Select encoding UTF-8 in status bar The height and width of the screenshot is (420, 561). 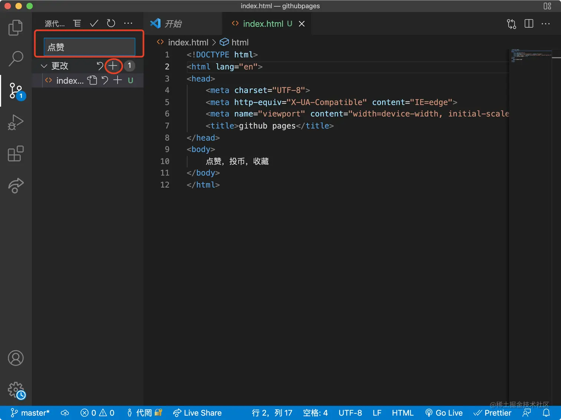tap(350, 413)
